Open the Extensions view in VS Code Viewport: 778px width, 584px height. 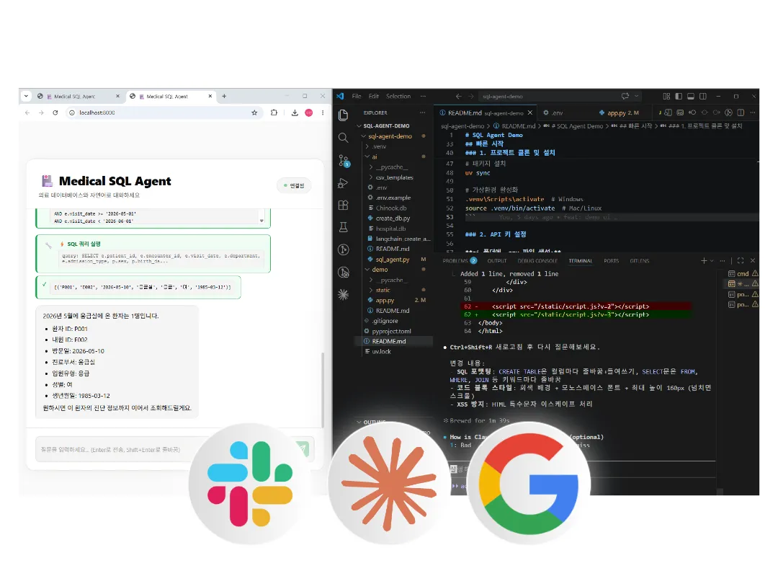click(x=343, y=205)
